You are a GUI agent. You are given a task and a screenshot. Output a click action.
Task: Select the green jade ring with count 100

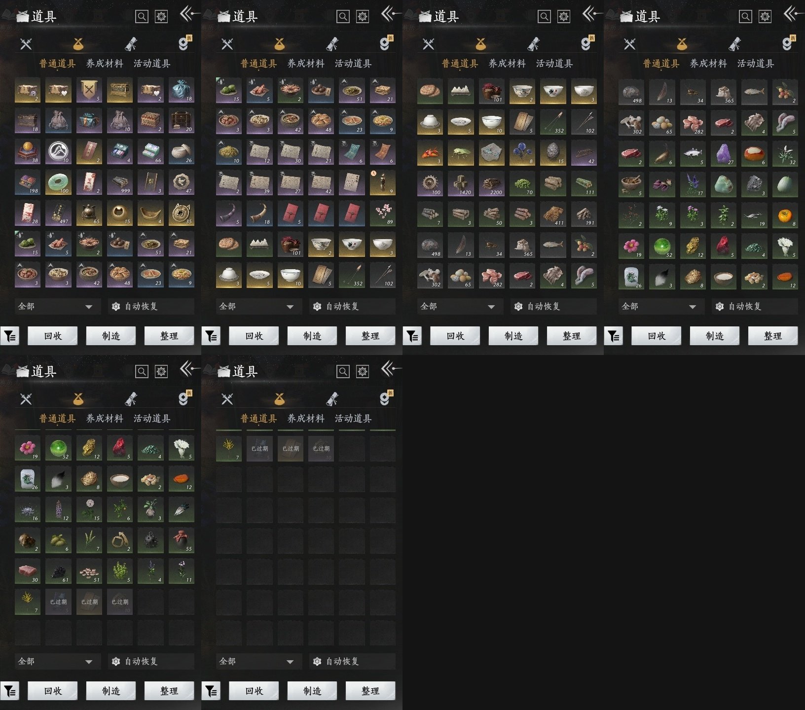click(x=58, y=183)
